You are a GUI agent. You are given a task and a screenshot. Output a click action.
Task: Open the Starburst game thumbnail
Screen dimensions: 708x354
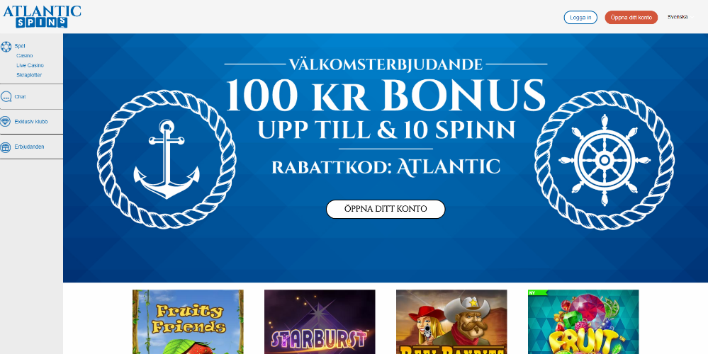pos(320,321)
